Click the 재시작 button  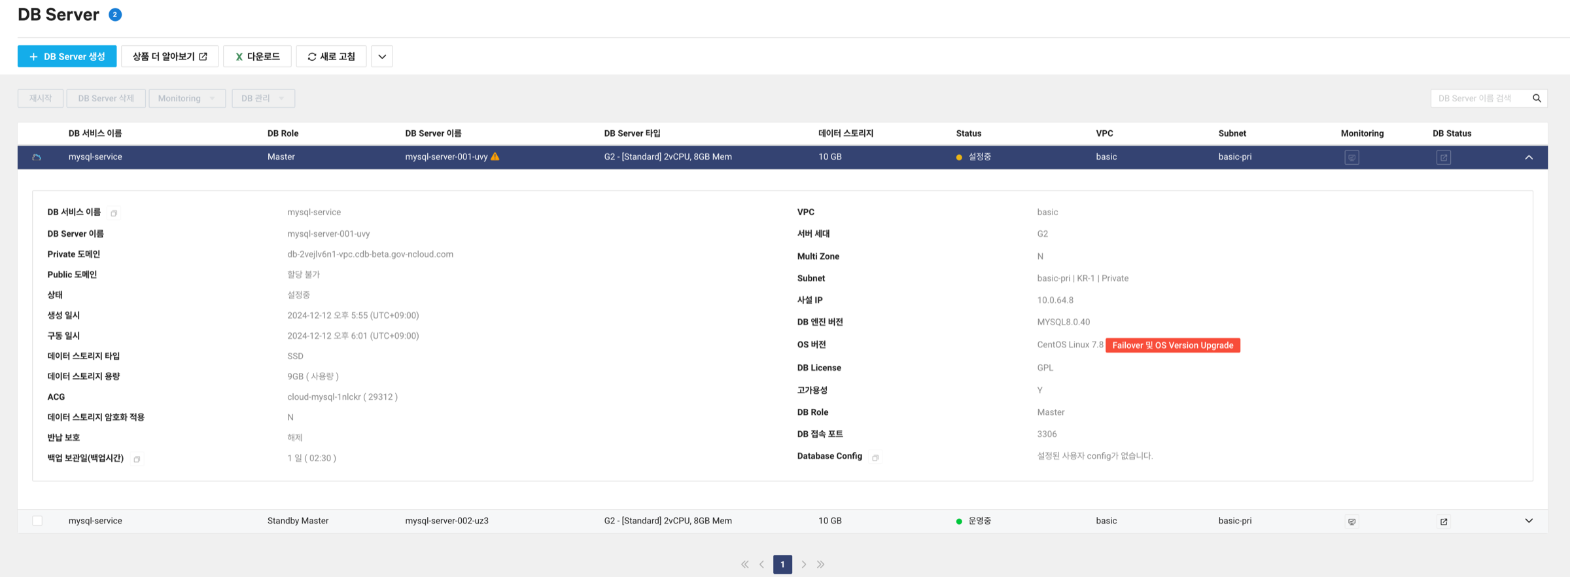tap(41, 98)
